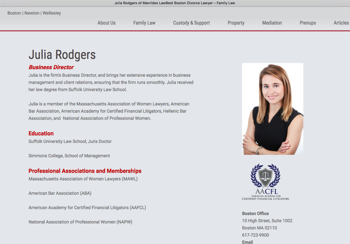Select the Wellesley location link

52,13
